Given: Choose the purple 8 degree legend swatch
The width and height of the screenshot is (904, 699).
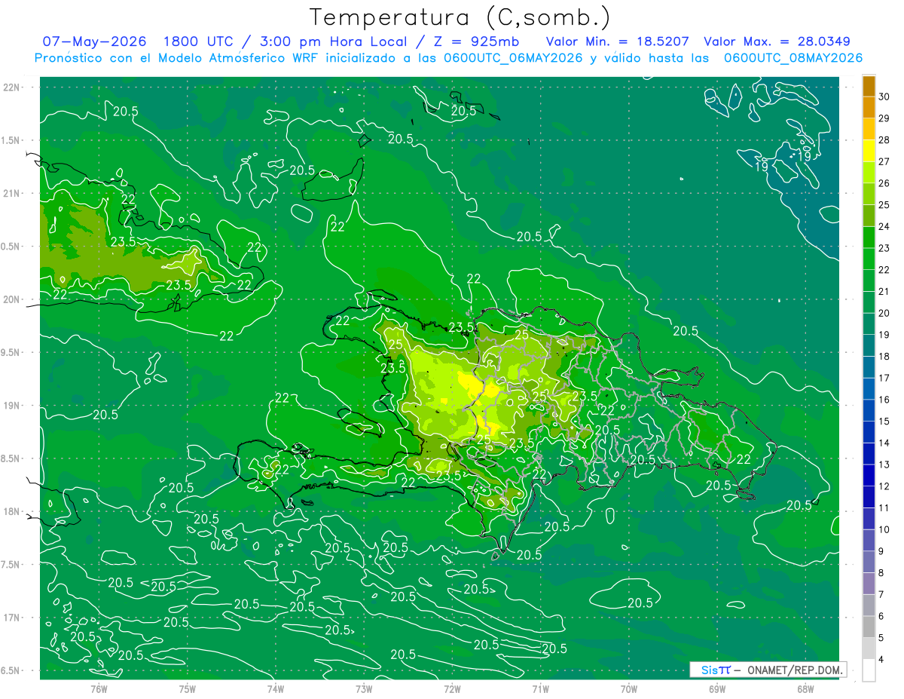Looking at the screenshot, I should 869,584.
